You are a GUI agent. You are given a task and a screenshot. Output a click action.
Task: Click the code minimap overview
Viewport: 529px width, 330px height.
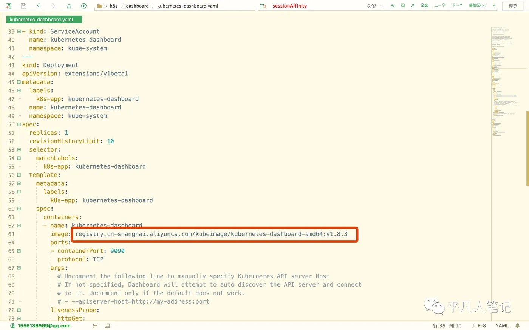[x=508, y=81]
